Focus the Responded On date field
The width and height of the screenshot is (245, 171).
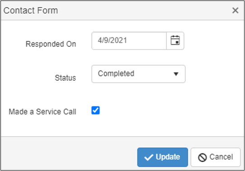pos(129,41)
